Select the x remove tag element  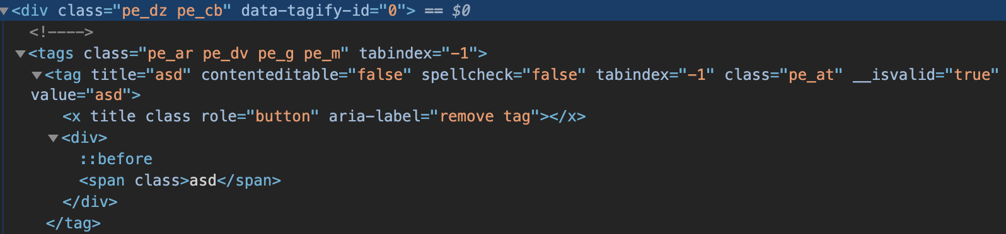[324, 116]
